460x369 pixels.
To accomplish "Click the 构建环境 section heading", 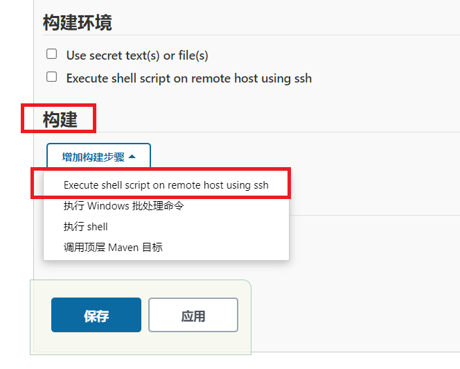I will pos(78,22).
